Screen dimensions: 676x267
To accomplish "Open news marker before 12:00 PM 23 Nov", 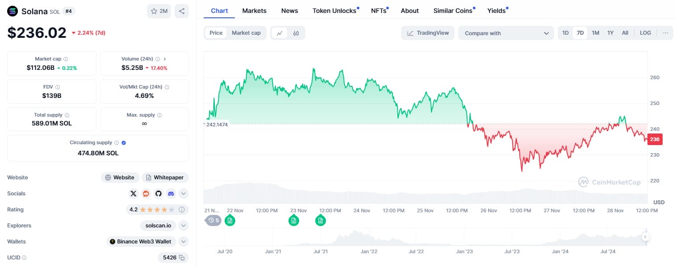I will (x=321, y=220).
